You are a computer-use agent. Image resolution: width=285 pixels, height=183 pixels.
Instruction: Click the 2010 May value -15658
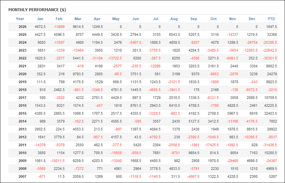point(116,153)
